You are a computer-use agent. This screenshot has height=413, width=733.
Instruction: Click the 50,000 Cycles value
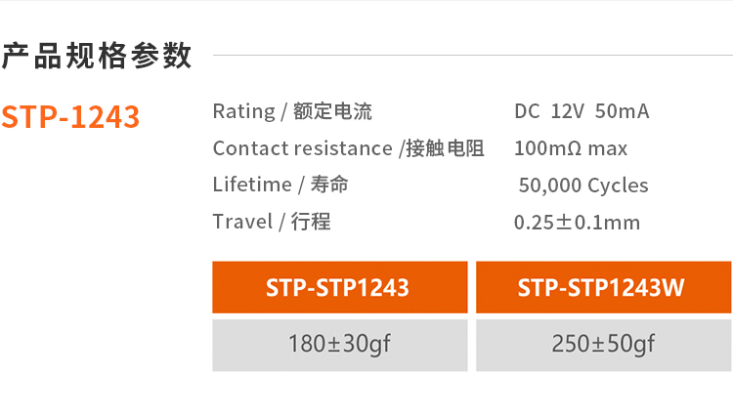(x=583, y=186)
